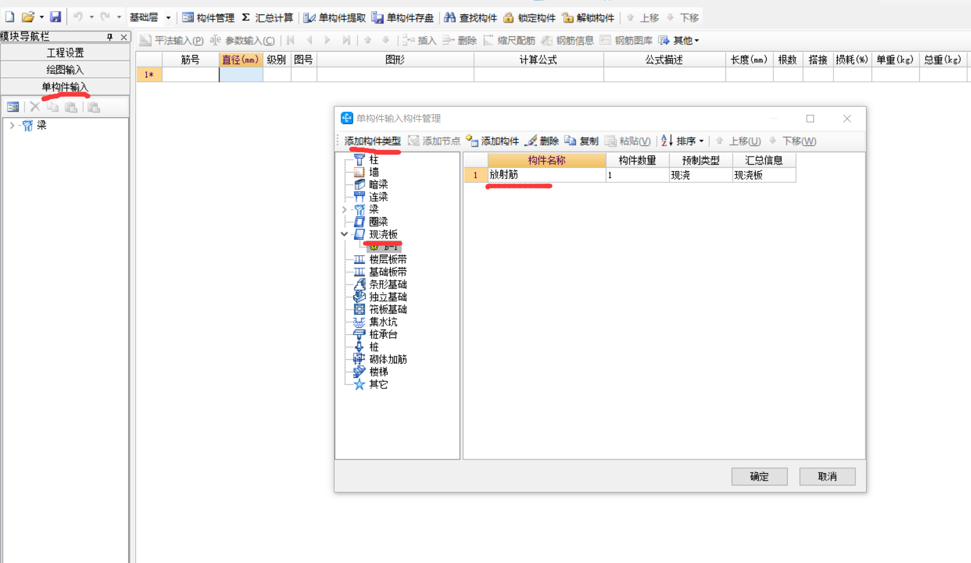
Task: Open the 其他 dropdown menu
Action: 679,41
